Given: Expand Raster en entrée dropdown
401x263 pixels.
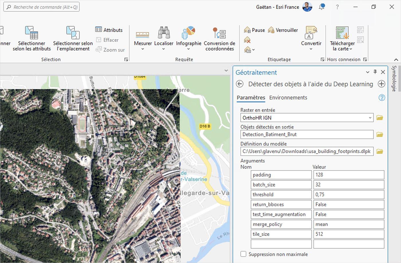Looking at the screenshot, I should pyautogui.click(x=370, y=118).
